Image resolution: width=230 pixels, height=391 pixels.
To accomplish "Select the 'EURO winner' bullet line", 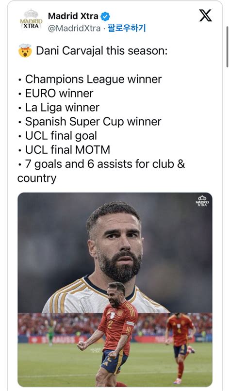I will (x=59, y=94).
